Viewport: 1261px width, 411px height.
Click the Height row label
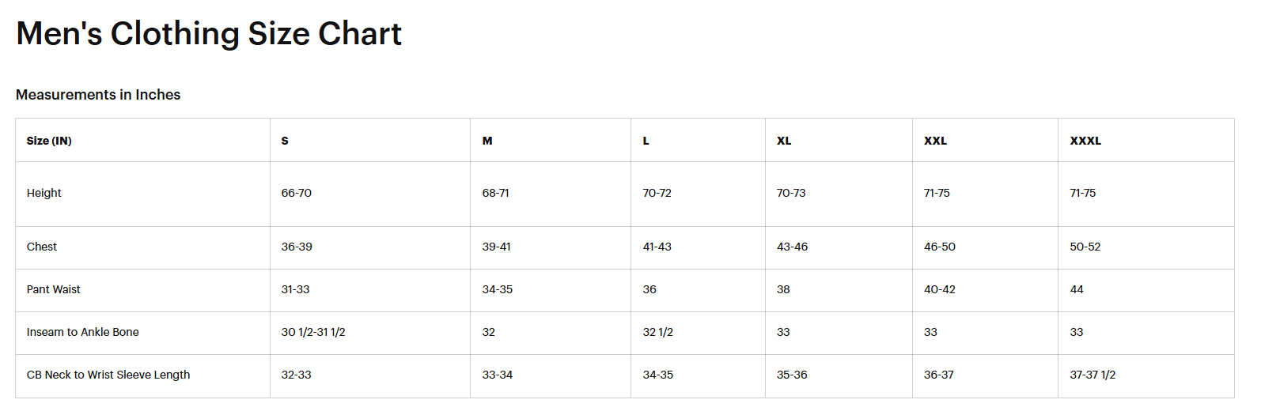pyautogui.click(x=44, y=193)
